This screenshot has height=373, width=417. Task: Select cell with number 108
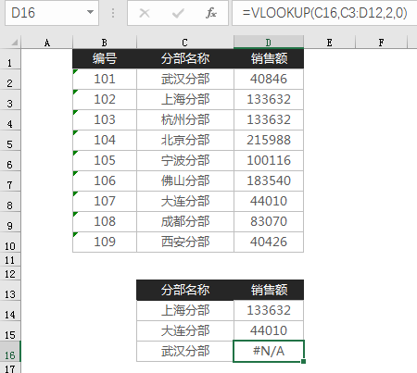pos(105,221)
